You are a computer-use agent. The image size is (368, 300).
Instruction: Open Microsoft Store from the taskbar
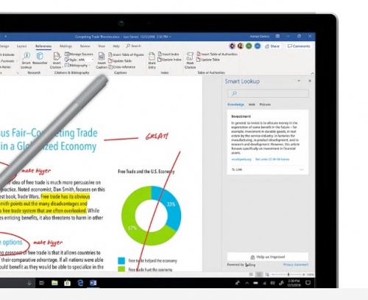[67, 283]
